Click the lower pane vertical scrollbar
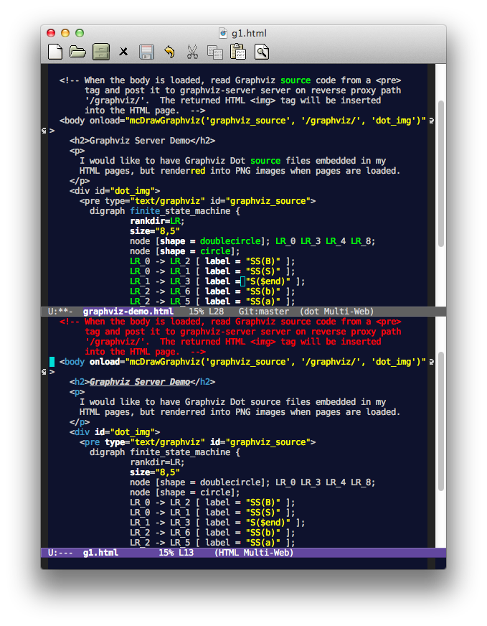Viewport: 487px width, 626px height. tap(440, 421)
